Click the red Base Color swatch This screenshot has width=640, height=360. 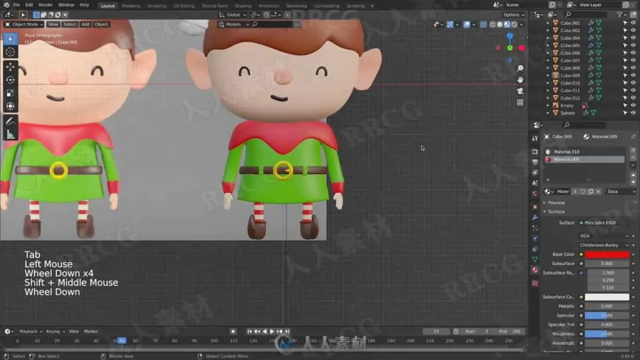tap(607, 254)
